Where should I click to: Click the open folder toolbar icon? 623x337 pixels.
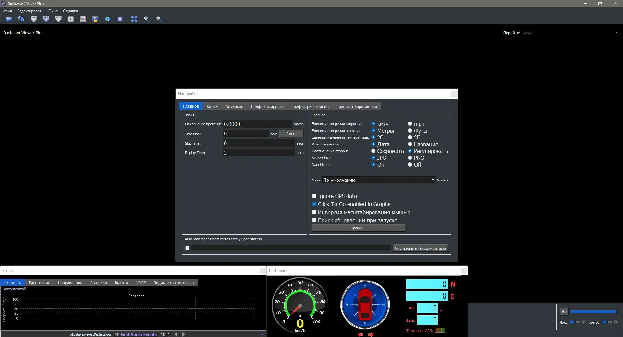coord(9,19)
